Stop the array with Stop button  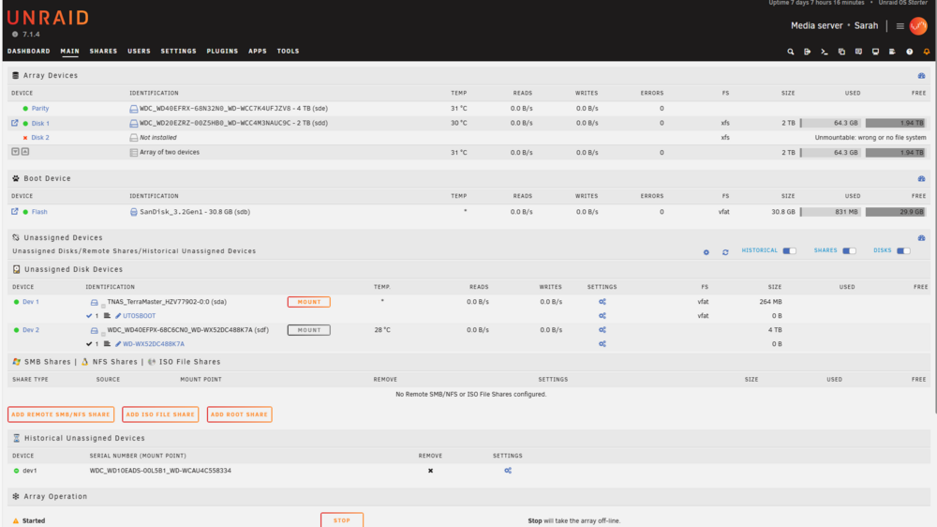tap(342, 519)
